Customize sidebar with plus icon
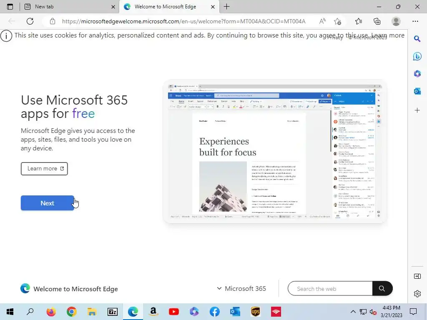Image resolution: width=427 pixels, height=320 pixels. pyautogui.click(x=417, y=110)
